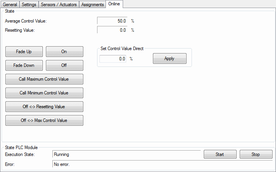The width and height of the screenshot is (276, 172).
Task: Apply the direct control value
Action: (170, 58)
